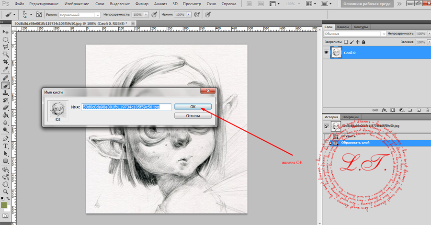Screen dimensions: 431x225
Task: Select the Eraser tool
Action: point(5,108)
